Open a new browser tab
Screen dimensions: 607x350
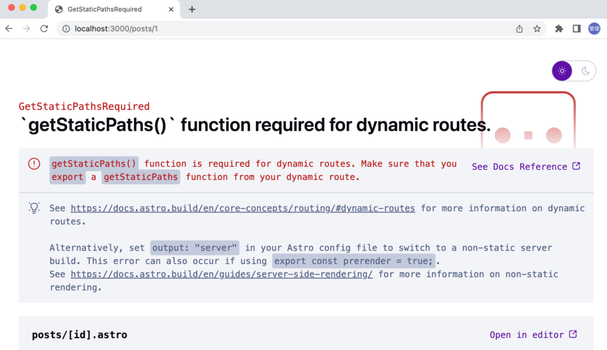pos(192,9)
